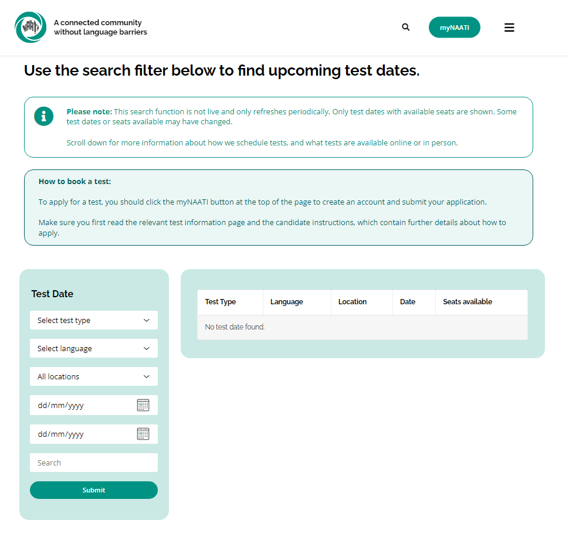This screenshot has height=537, width=569.
Task: Open the search magnifier icon
Action: click(406, 27)
